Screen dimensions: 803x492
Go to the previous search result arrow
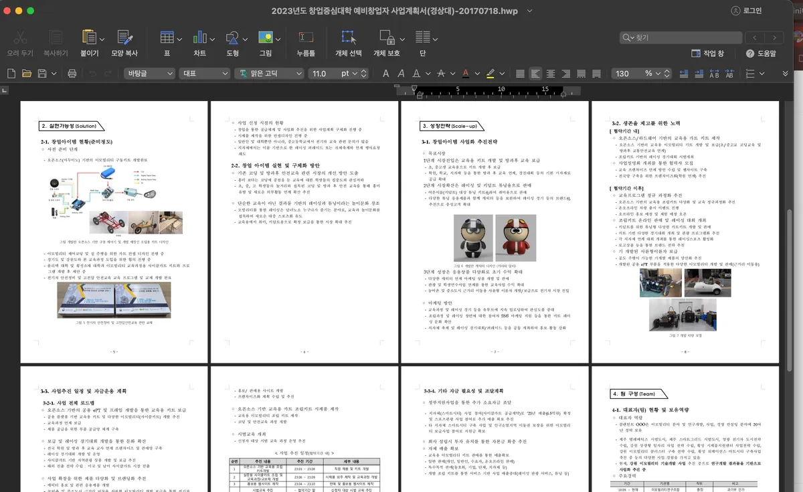pyautogui.click(x=755, y=37)
